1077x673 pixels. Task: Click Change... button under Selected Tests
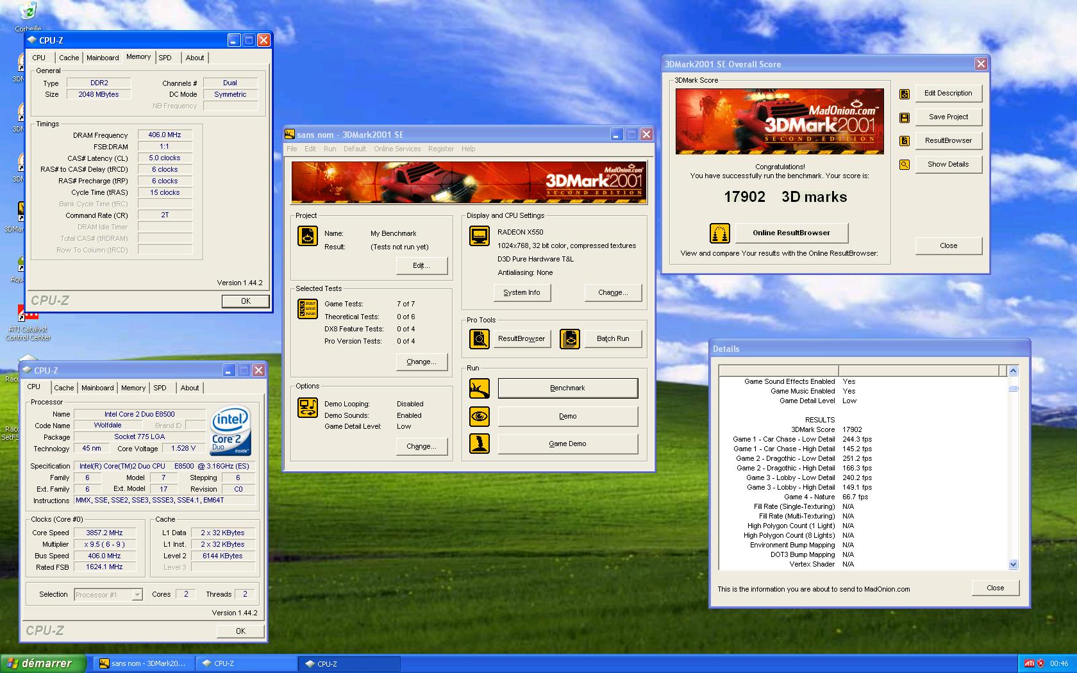point(422,361)
